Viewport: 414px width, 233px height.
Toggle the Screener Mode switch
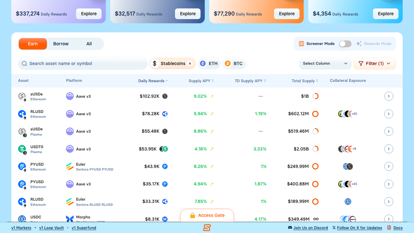[345, 44]
